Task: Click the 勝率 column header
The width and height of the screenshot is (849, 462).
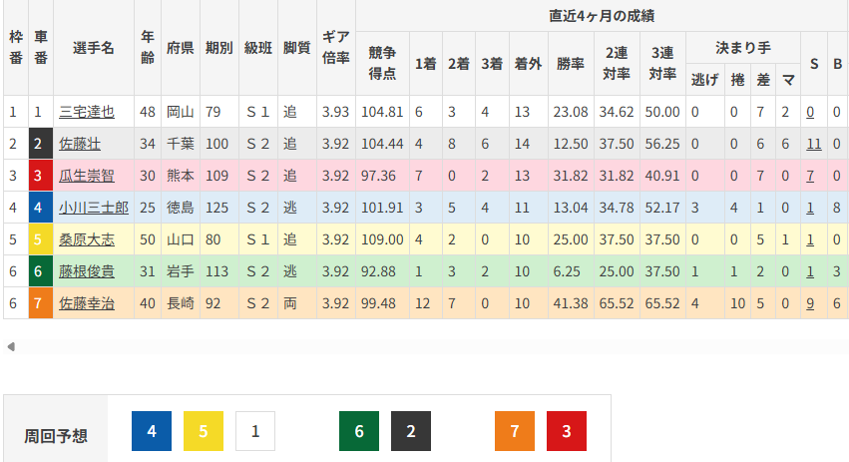Action: (571, 63)
